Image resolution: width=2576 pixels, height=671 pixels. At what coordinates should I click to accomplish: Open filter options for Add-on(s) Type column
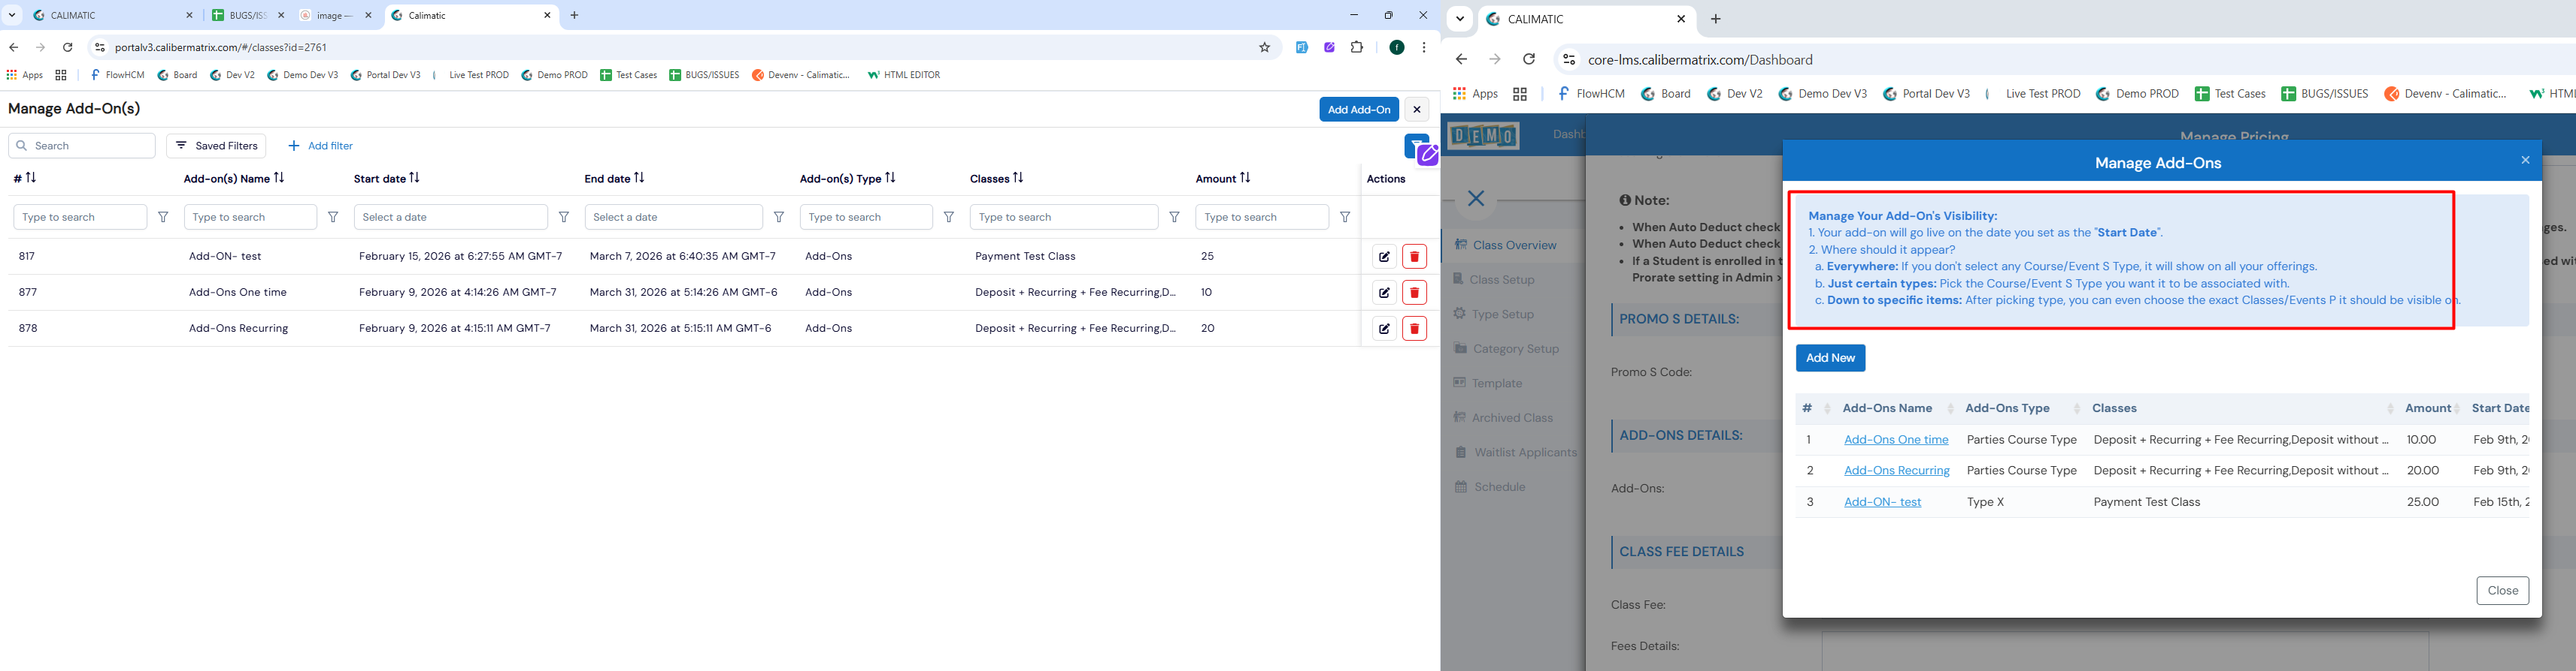(x=949, y=217)
